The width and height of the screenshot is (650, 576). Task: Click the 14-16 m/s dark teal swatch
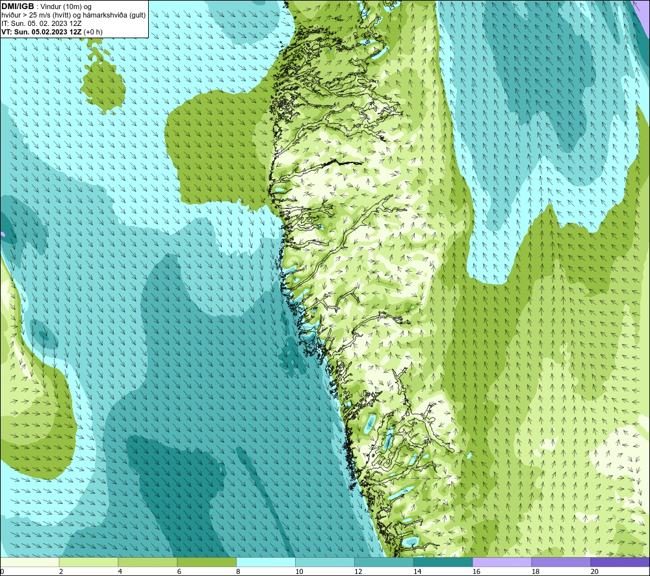click(443, 562)
